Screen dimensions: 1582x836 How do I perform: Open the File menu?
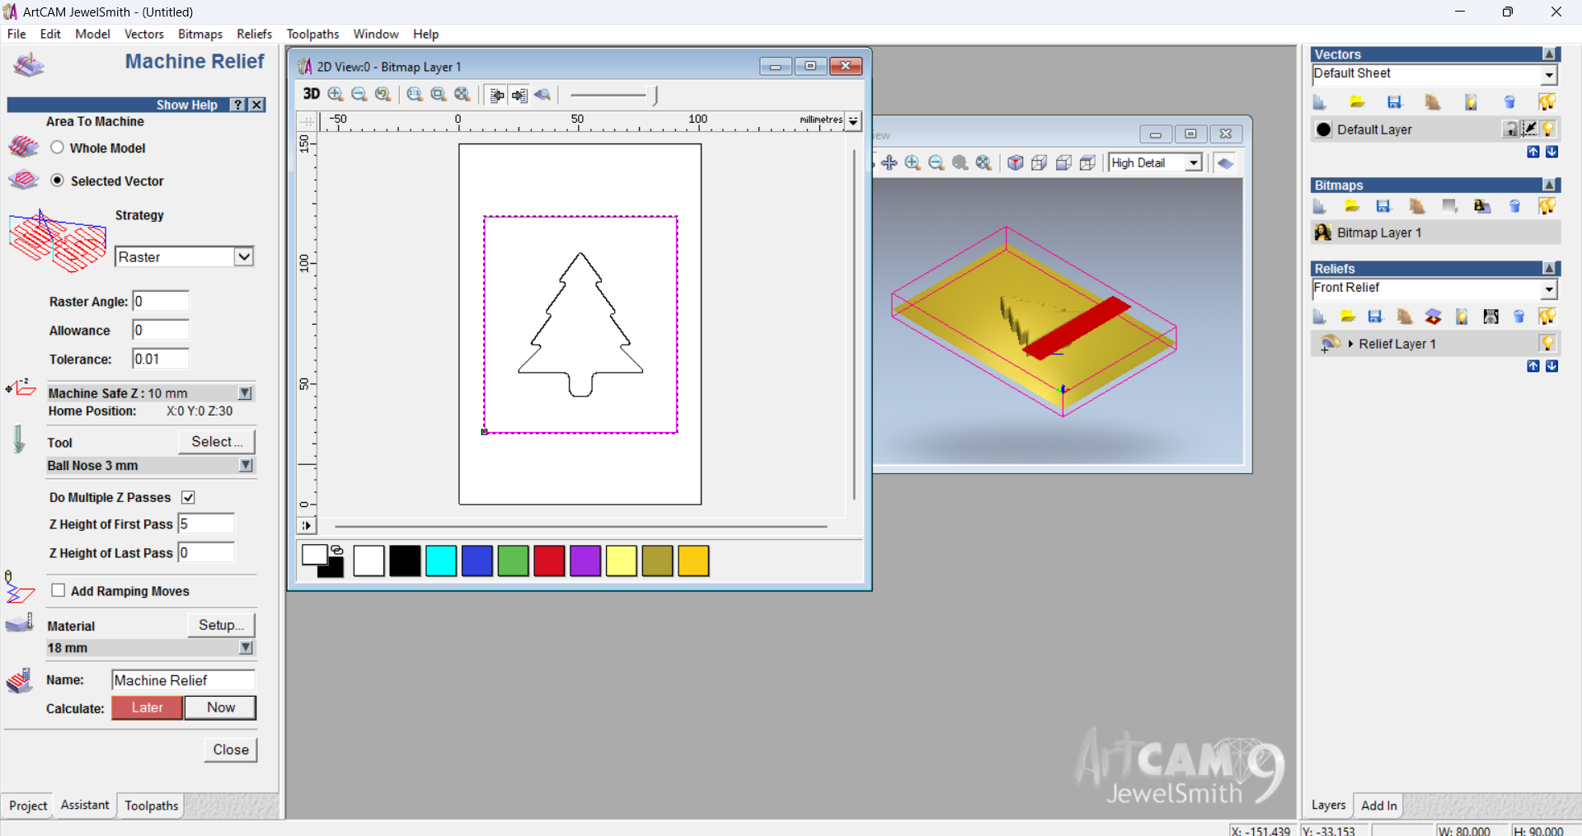click(16, 34)
